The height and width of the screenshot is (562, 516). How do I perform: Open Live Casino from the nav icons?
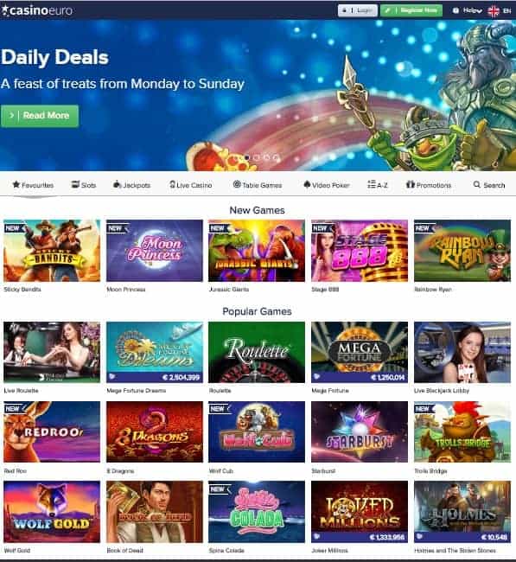172,184
